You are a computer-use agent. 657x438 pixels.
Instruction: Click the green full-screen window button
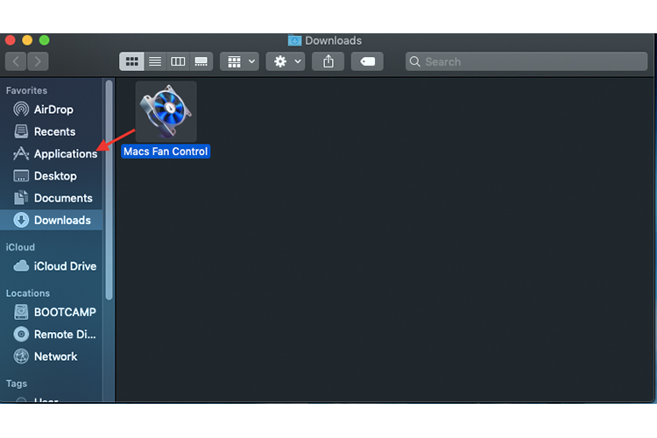coord(45,40)
